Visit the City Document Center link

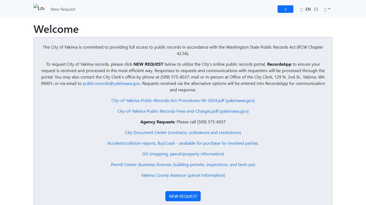coord(183,133)
